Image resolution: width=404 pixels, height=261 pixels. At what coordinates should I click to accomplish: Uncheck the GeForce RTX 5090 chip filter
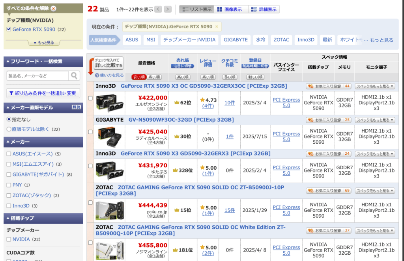click(9, 29)
